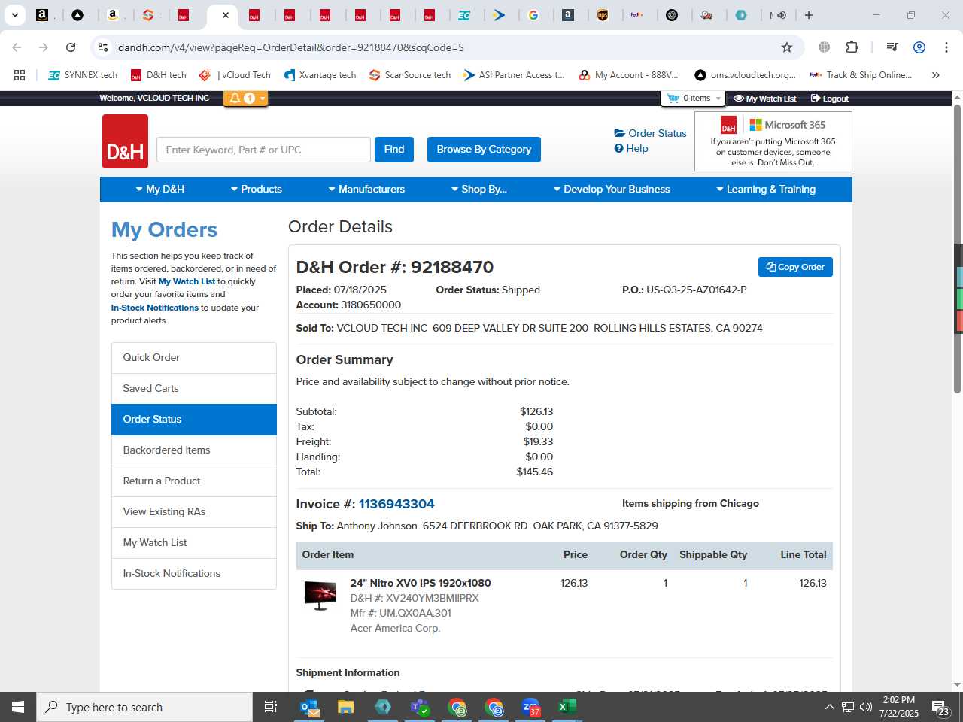Open the Chrome extensions puzzle icon
This screenshot has width=963, height=722.
(852, 47)
